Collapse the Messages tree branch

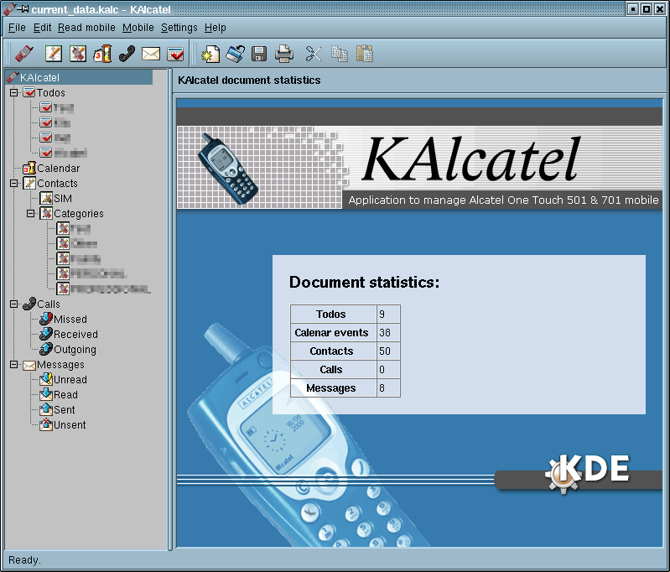(x=14, y=365)
